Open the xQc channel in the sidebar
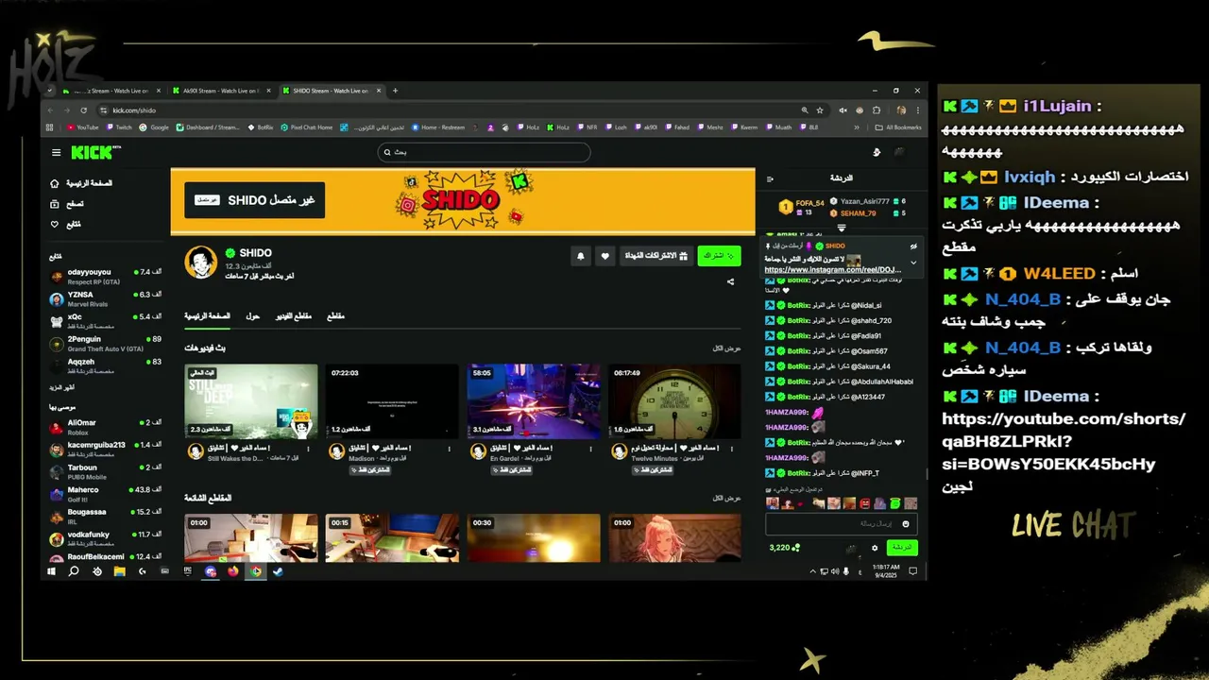This screenshot has height=680, width=1209. tap(106, 320)
